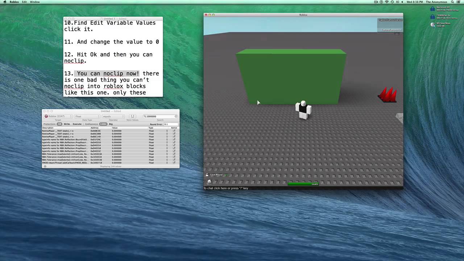The height and width of the screenshot is (261, 464).
Task: Toggle Active checkbox for address 0x1A93718
Action: point(174,163)
